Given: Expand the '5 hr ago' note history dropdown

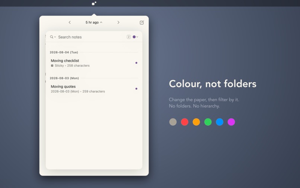Looking at the screenshot, I should point(94,22).
